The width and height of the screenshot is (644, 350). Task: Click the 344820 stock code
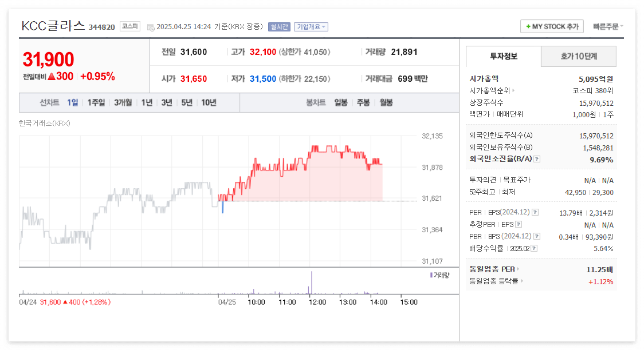(101, 26)
